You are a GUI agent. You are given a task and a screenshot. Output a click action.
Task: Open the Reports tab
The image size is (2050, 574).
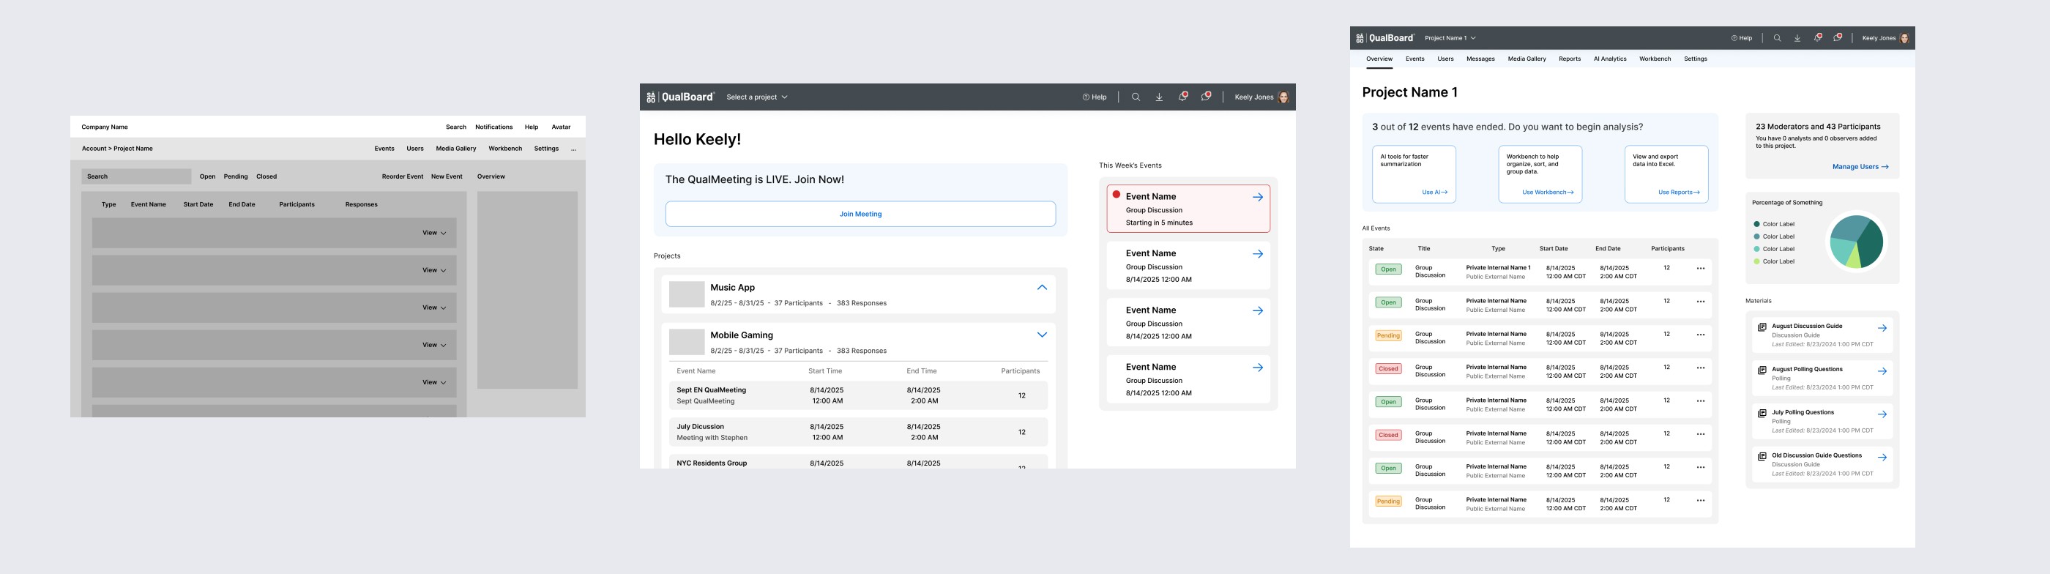point(1569,59)
